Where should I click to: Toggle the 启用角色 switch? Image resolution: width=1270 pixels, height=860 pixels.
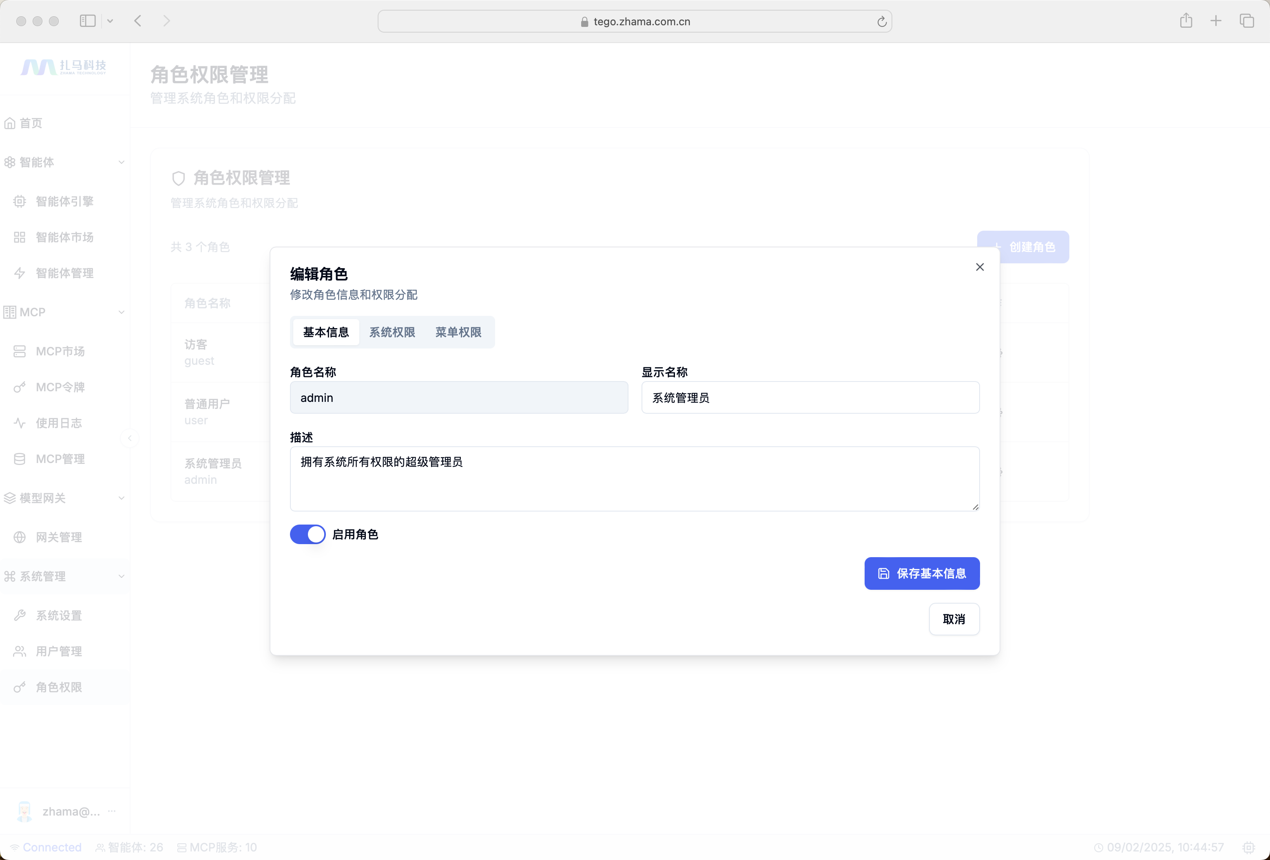[x=308, y=534]
